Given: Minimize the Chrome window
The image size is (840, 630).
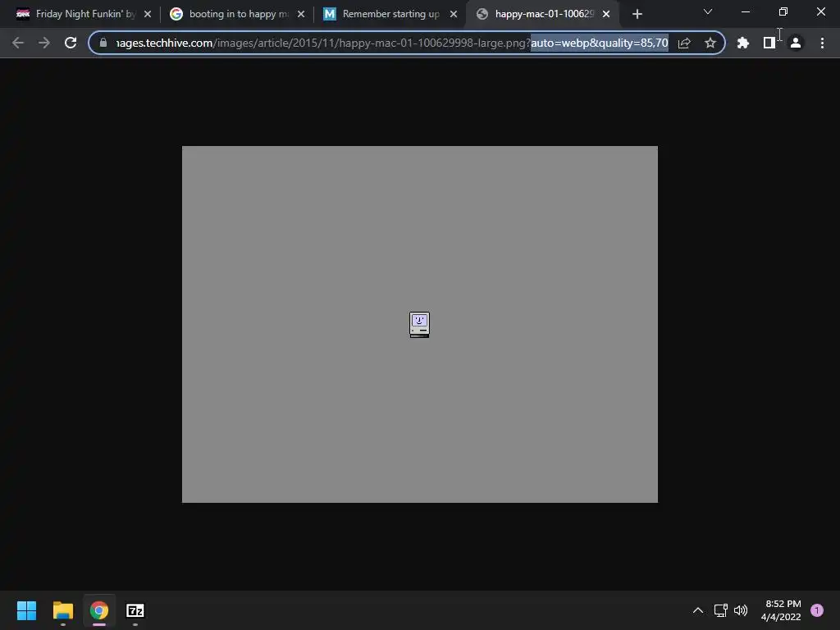Looking at the screenshot, I should (746, 11).
